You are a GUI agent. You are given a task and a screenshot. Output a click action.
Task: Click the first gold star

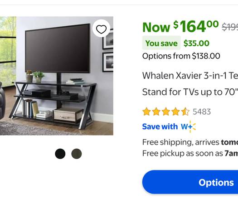coord(146,112)
